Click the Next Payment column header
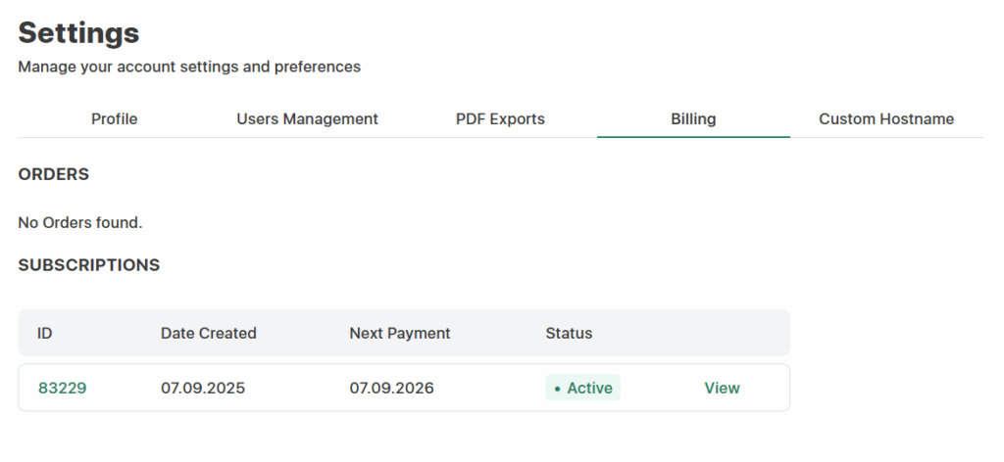Image resolution: width=1004 pixels, height=462 pixels. pyautogui.click(x=400, y=334)
